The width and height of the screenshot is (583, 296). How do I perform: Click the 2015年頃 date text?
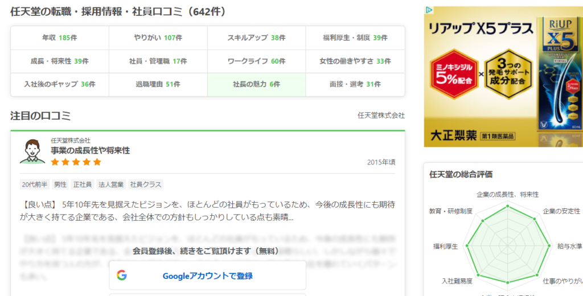[381, 162]
